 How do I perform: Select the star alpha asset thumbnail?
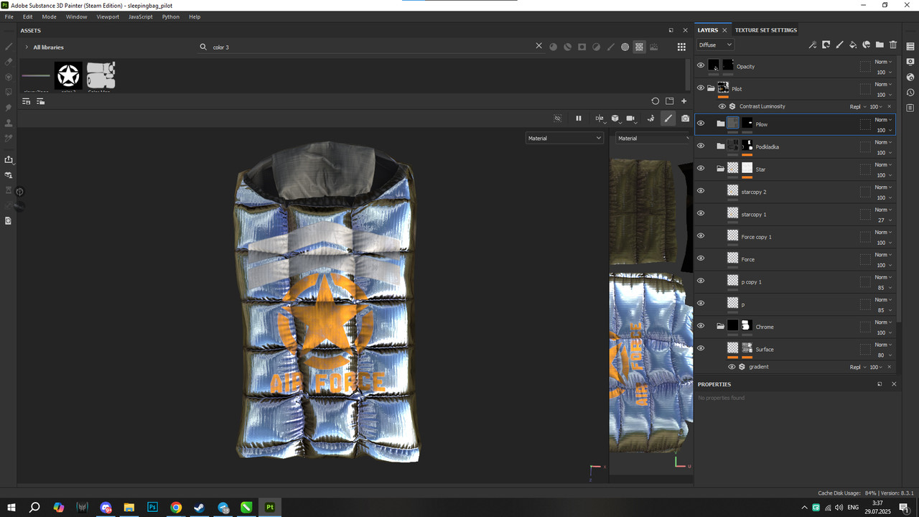pyautogui.click(x=68, y=75)
